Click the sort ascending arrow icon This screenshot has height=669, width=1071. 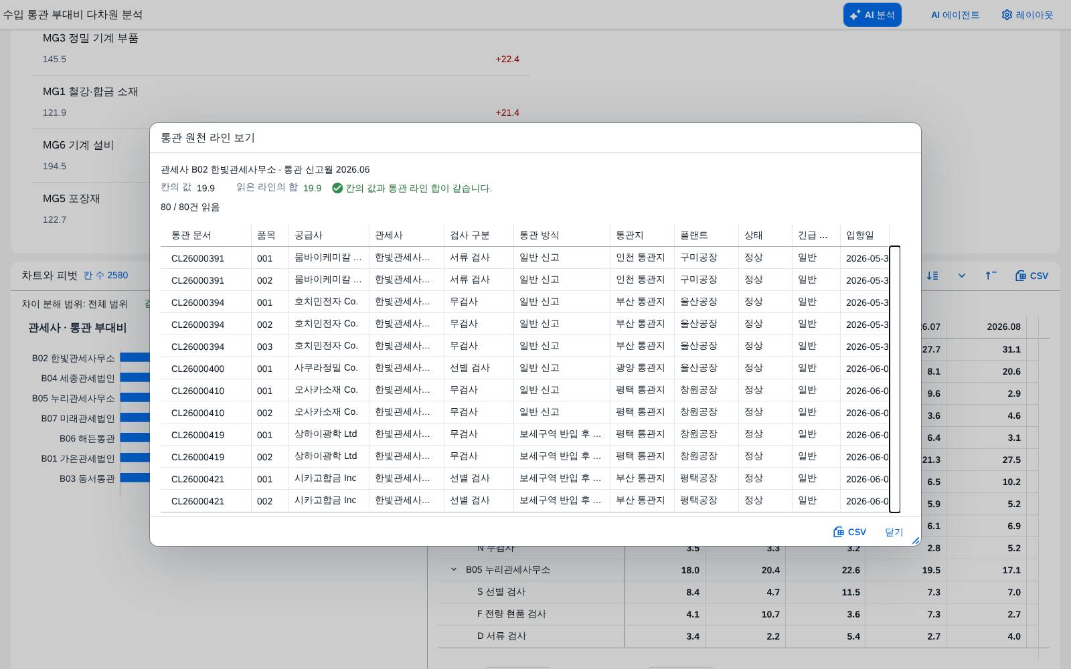pos(991,276)
